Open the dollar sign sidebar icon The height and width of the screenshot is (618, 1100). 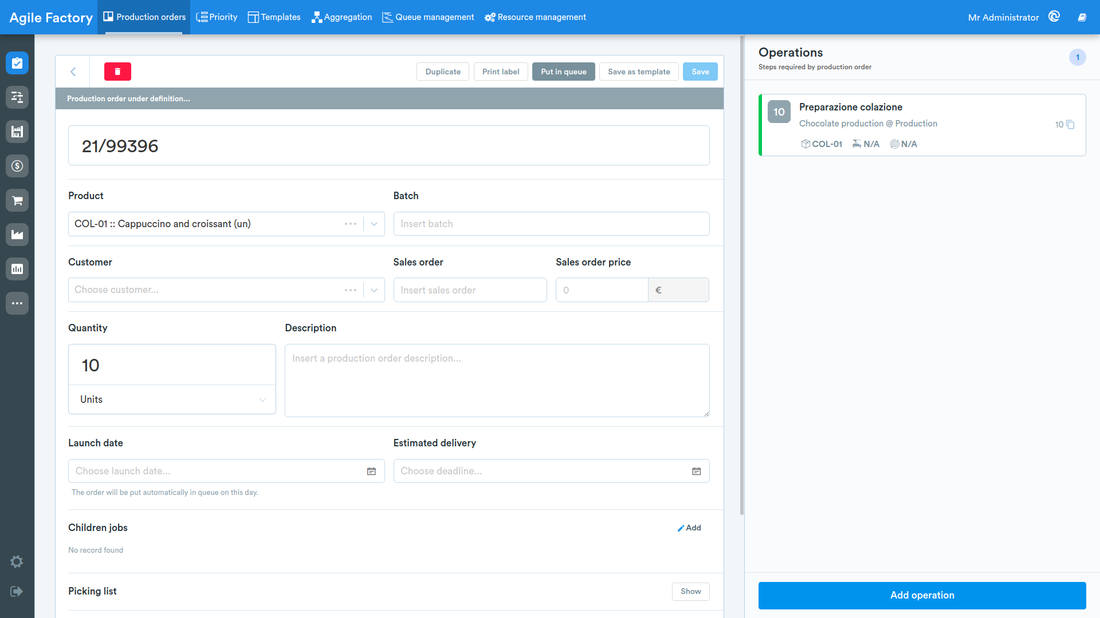(17, 166)
